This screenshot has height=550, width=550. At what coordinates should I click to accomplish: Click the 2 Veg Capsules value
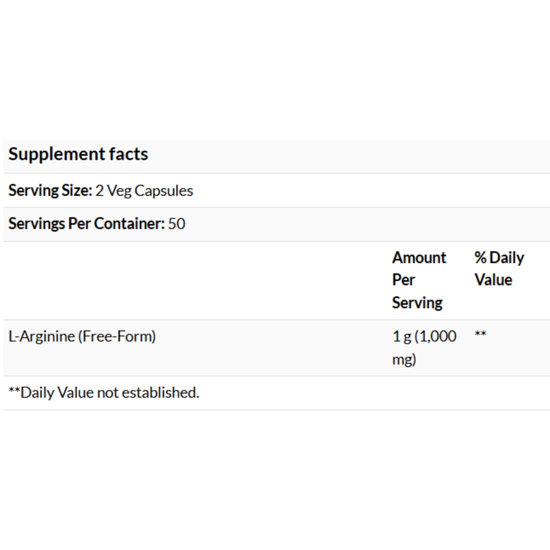point(144,191)
